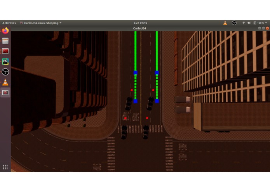Open the system menu dropdown arrow
The image size is (270, 192).
266,23
